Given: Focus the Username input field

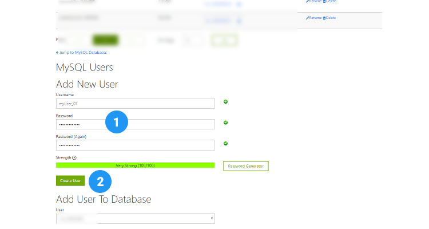Looking at the screenshot, I should 136,104.
